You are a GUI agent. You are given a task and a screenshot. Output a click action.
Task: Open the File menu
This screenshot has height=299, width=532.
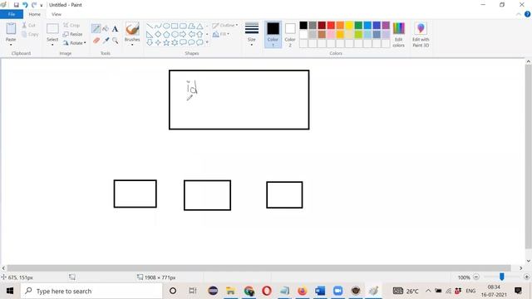click(x=12, y=14)
